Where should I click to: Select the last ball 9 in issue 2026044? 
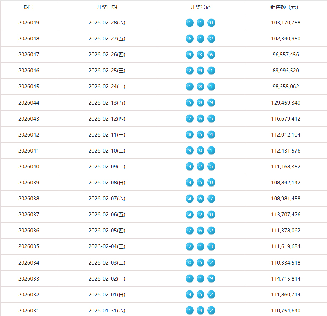211,103
